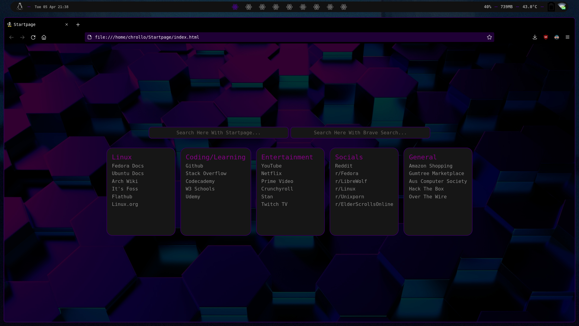Open the Fedora Docs link
Viewport: 579px width, 326px height.
pos(128,166)
